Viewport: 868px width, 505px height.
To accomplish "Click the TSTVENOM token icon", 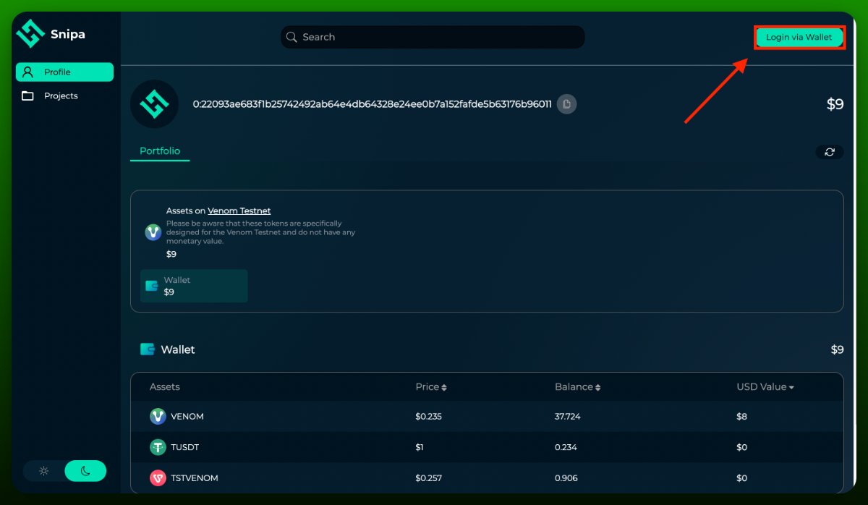I will [158, 478].
